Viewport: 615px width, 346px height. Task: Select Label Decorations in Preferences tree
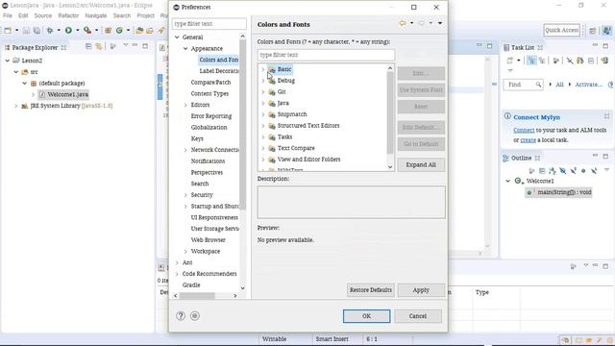(x=219, y=71)
